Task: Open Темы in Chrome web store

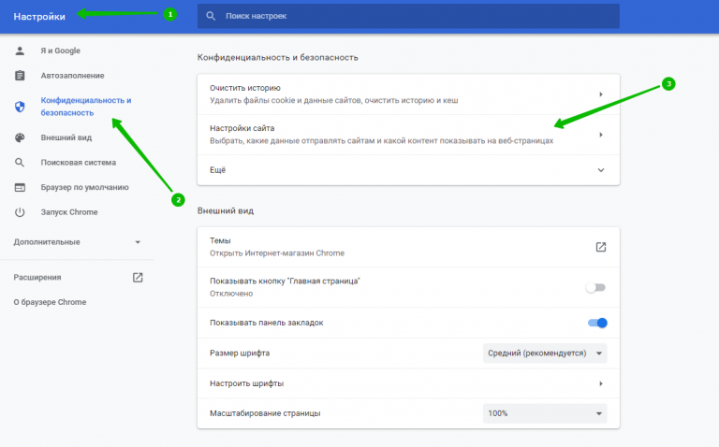Action: (x=408, y=247)
